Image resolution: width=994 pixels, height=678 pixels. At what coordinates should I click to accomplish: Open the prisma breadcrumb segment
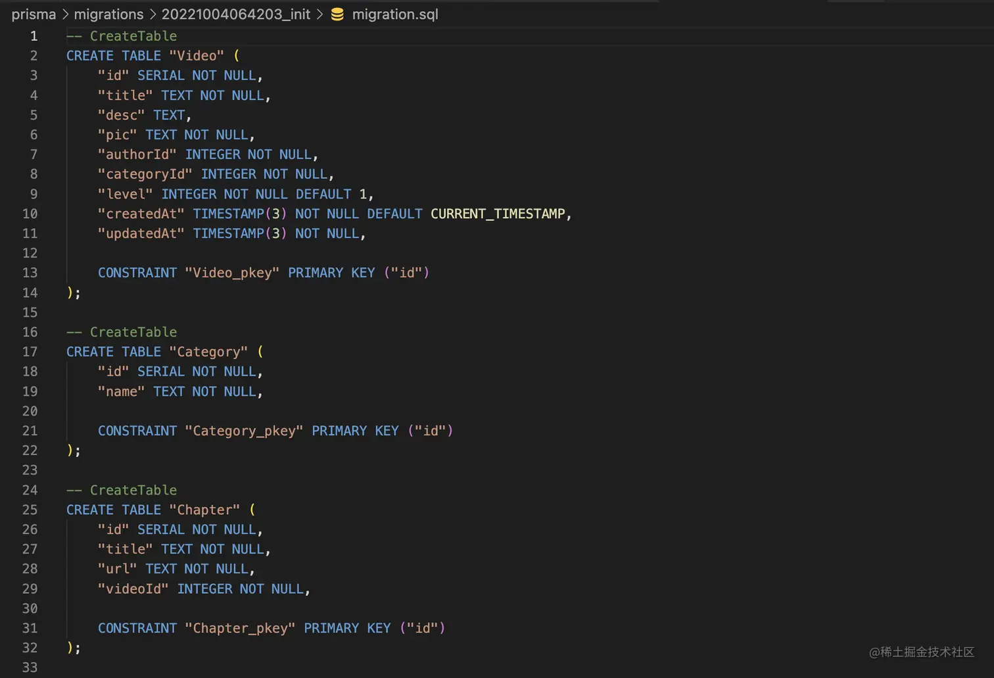[34, 14]
